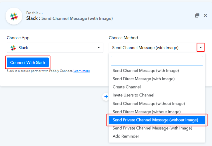The image size is (212, 146).
Task: Click the Choose App label
Action: (x=18, y=38)
